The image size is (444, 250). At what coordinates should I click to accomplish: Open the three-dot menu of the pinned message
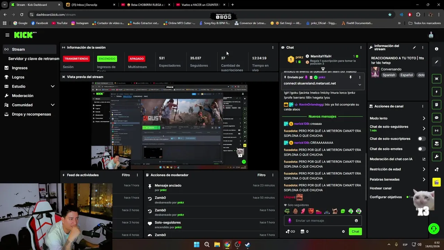[360, 77]
